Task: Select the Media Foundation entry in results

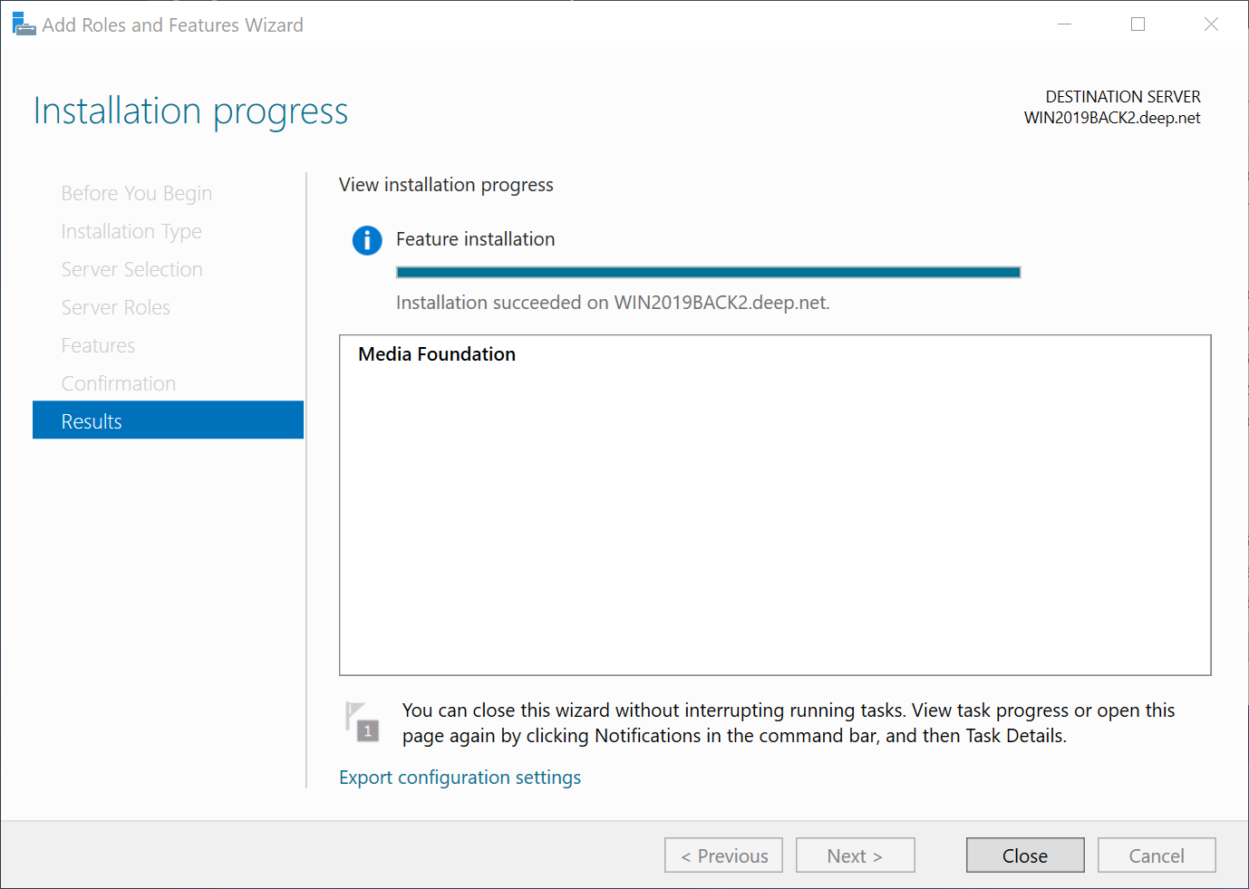Action: (437, 354)
